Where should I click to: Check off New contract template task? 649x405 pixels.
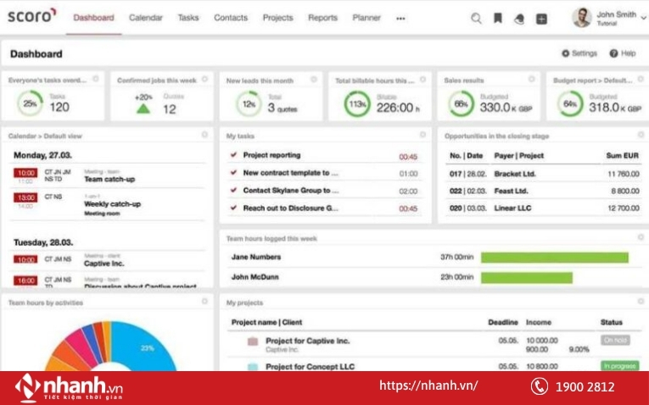coord(233,172)
